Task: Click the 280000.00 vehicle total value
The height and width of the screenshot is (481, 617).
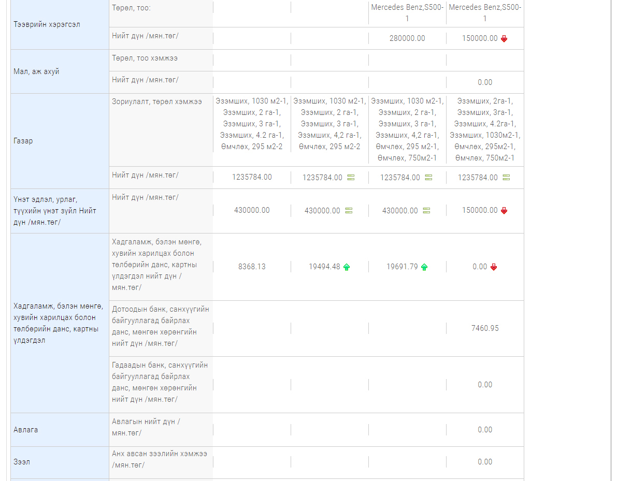Action: tap(407, 38)
